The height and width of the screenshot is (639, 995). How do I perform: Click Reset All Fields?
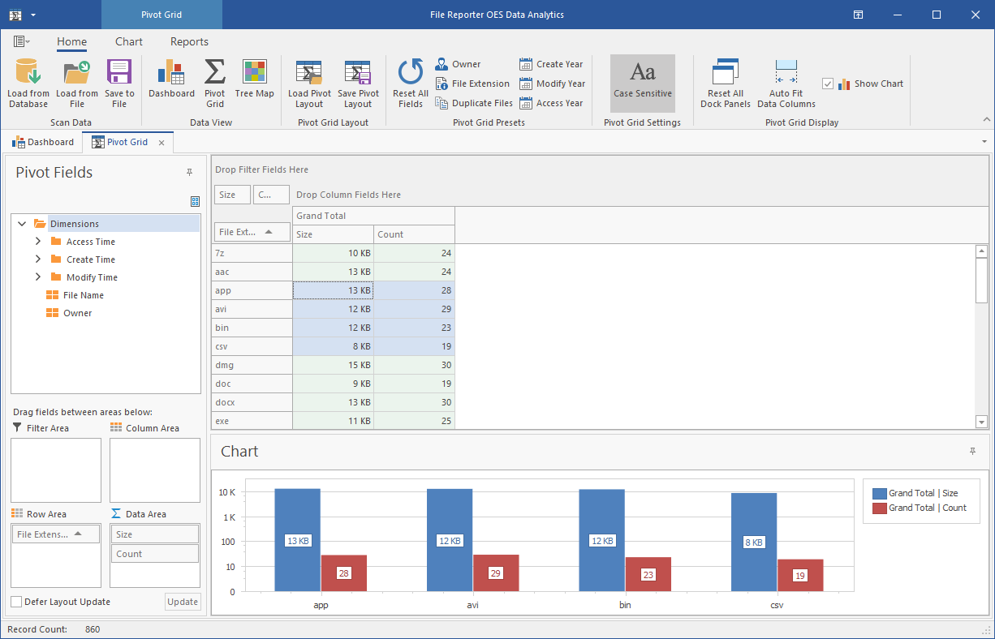pos(410,81)
